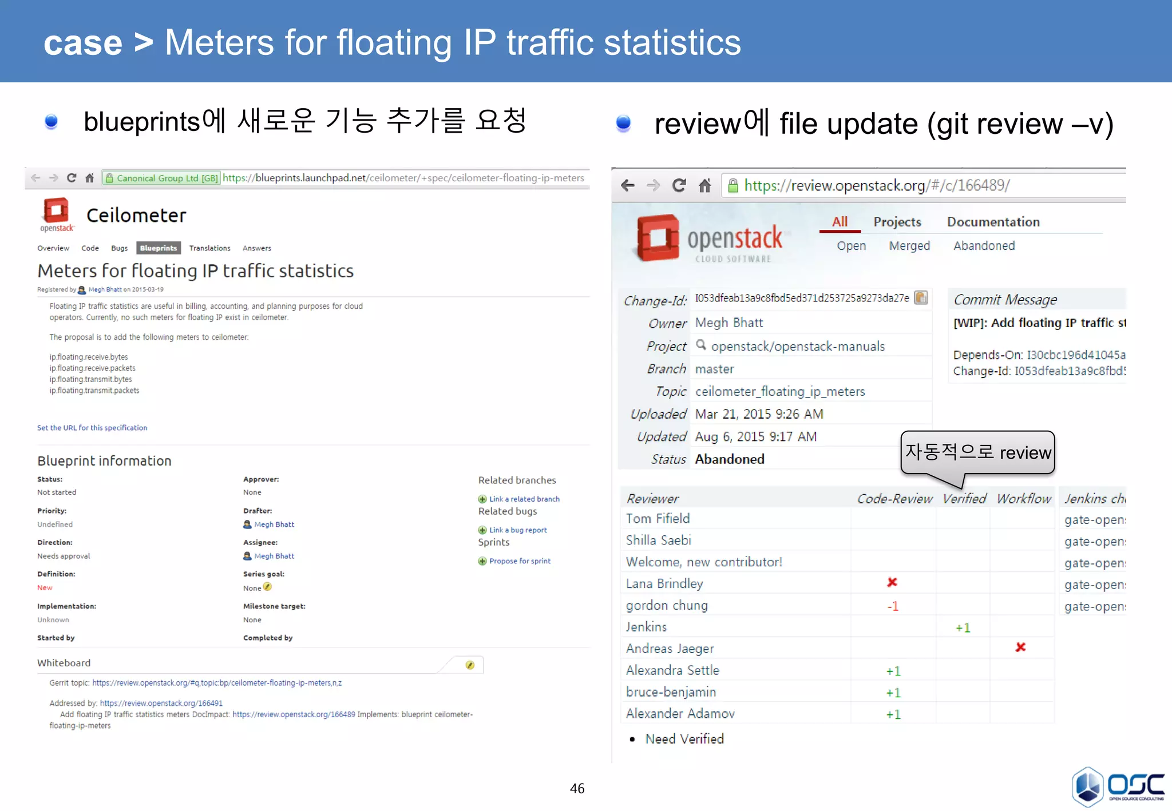The image size is (1172, 811).
Task: Click owner name Megh Bhatt in Gerrit
Action: 729,323
